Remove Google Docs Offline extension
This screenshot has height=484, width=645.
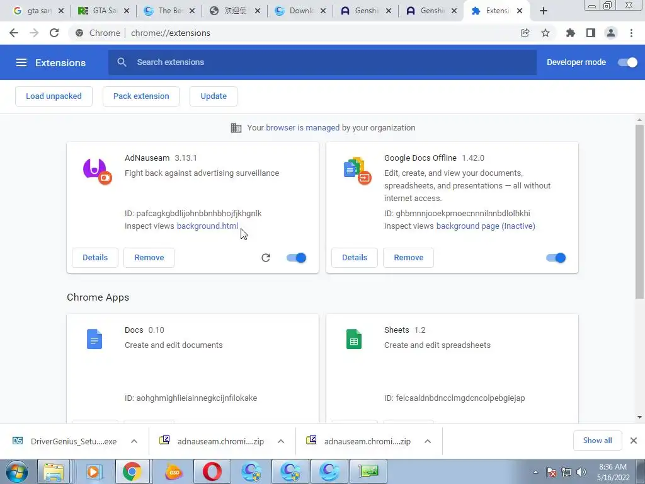pos(408,258)
